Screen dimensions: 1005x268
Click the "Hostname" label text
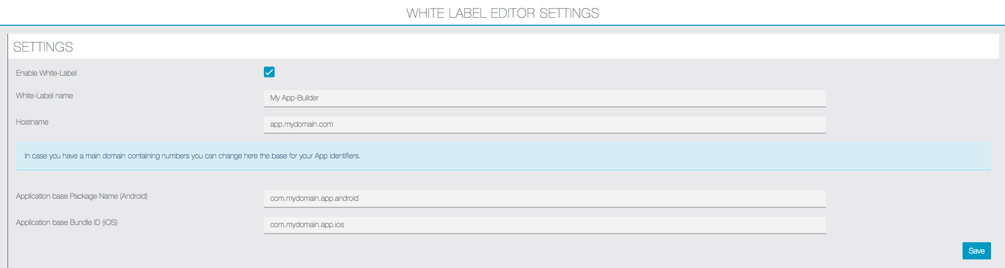coord(32,122)
